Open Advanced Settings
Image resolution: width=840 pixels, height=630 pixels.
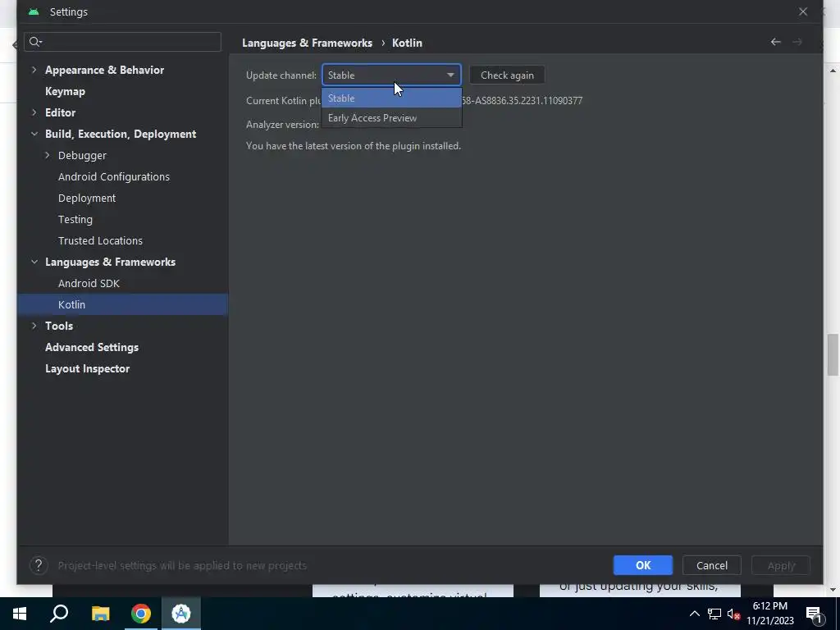click(x=92, y=347)
